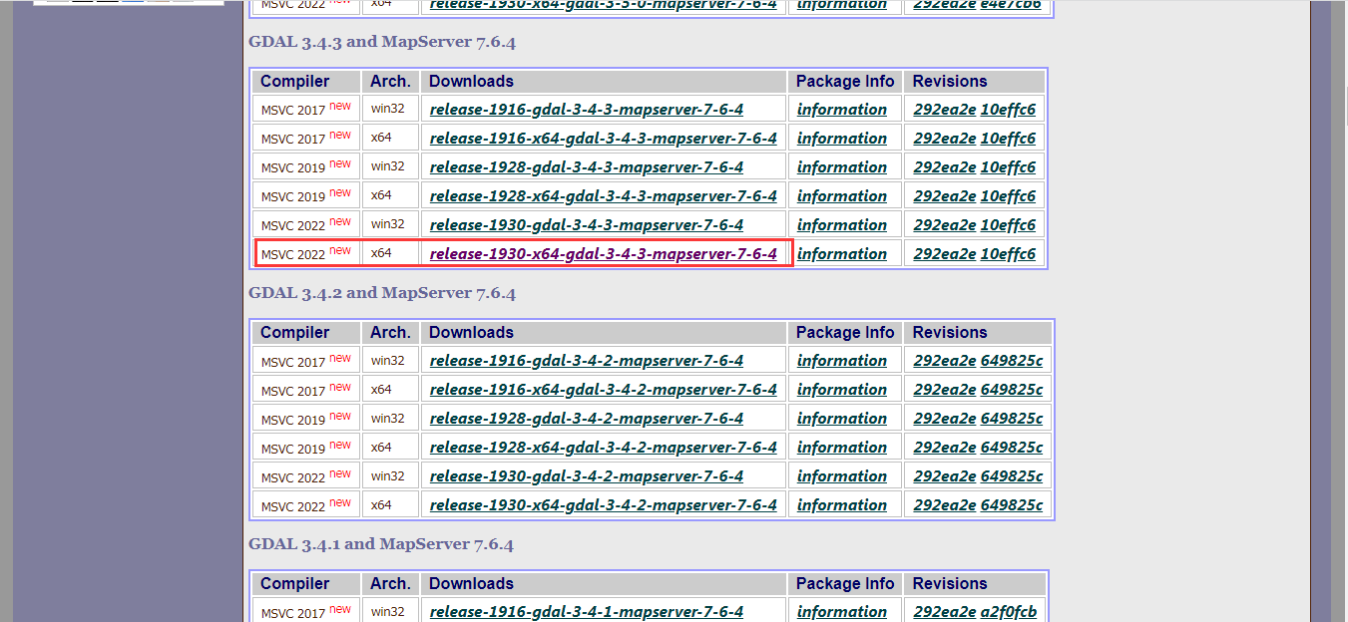Click release-1930-gdal-3-4-3-mapserver-7-6-4 link
Screen dimensions: 1348x622
click(587, 225)
